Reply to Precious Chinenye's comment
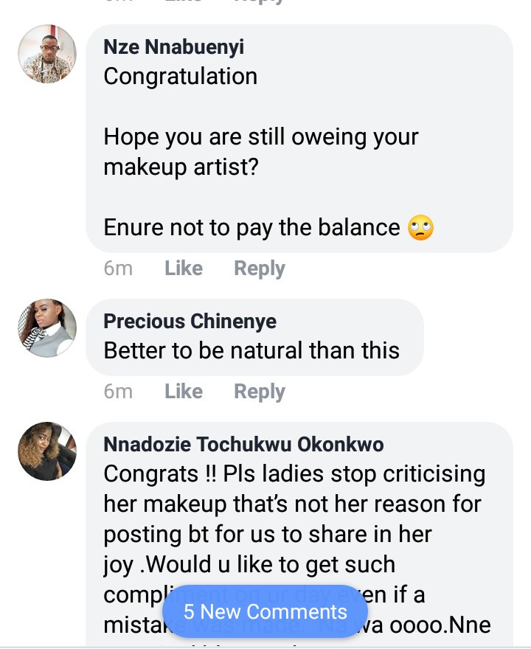531x649 pixels. tap(260, 392)
